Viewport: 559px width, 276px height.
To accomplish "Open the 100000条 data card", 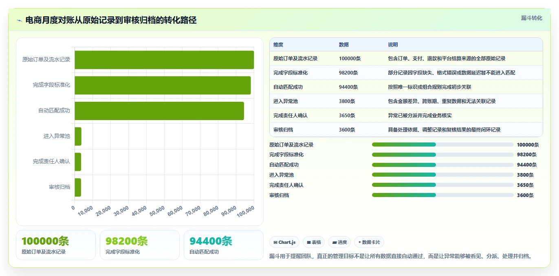I will (x=56, y=245).
